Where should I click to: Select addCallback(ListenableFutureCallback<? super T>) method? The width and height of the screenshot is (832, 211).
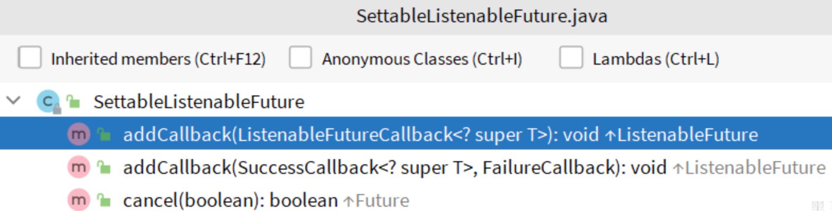click(x=416, y=134)
